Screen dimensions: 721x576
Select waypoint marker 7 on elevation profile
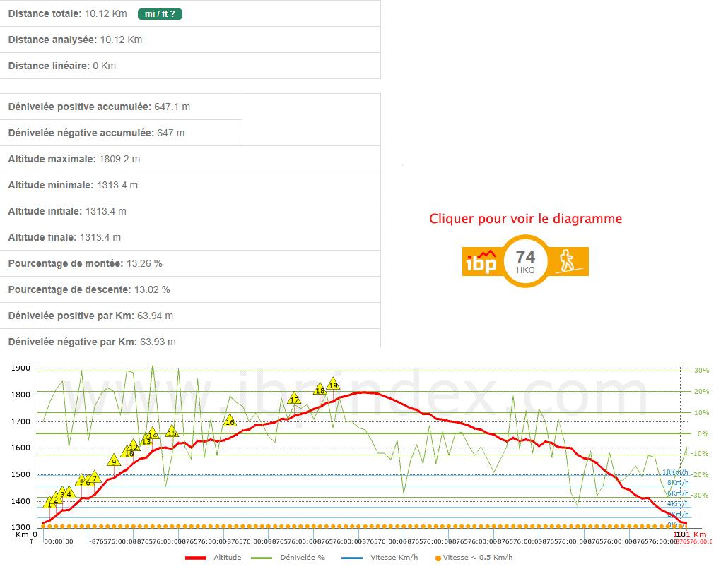pos(95,478)
